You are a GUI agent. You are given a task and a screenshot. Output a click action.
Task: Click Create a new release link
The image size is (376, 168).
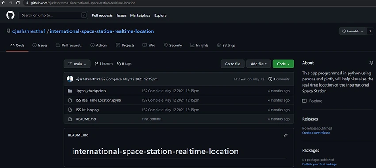(316, 133)
